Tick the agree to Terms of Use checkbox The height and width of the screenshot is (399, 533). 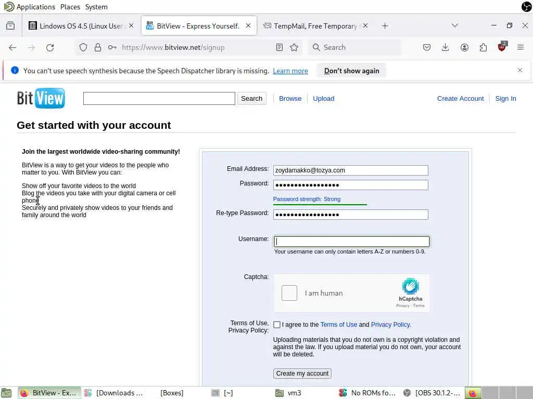(277, 325)
